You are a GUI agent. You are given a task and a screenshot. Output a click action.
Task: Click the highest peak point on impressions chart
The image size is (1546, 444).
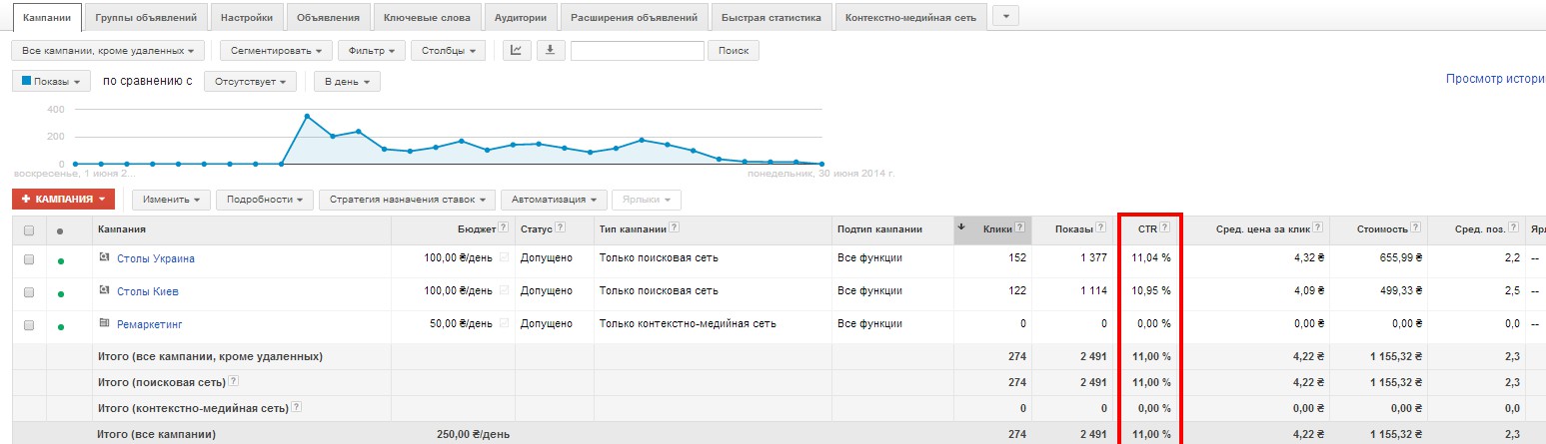coord(307,116)
